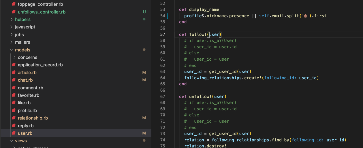Expand the helpers folder
Image resolution: width=363 pixels, height=148 pixels.
click(x=23, y=19)
